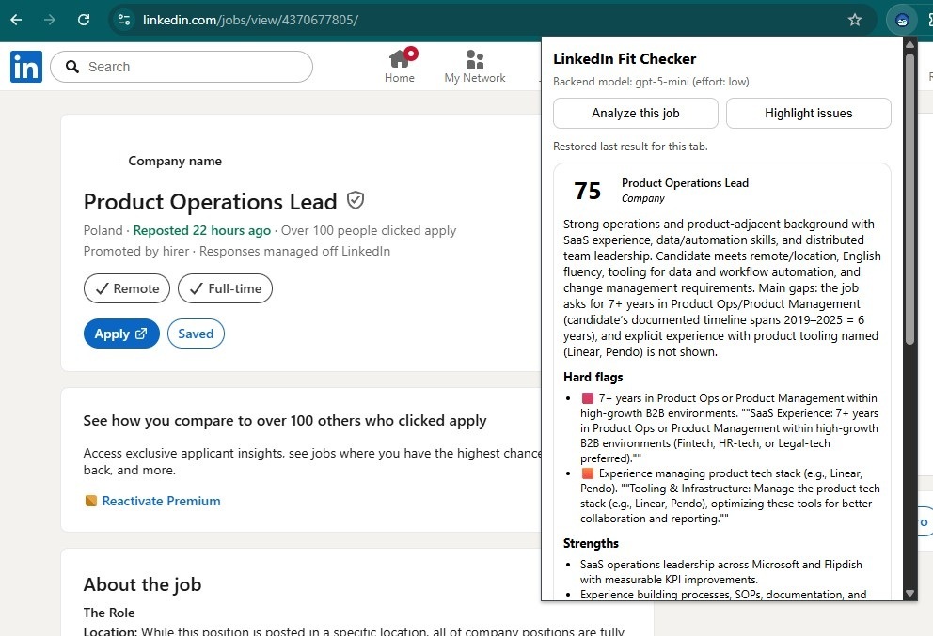Click the browser back arrow
The height and width of the screenshot is (636, 933).
pyautogui.click(x=16, y=20)
